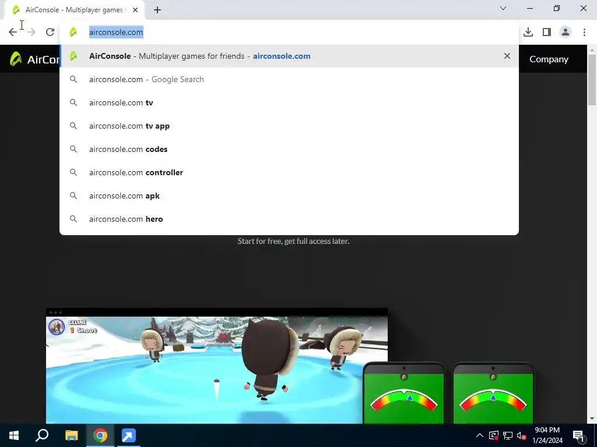
Task: Click the scrollbar up arrow
Action: pyautogui.click(x=592, y=50)
